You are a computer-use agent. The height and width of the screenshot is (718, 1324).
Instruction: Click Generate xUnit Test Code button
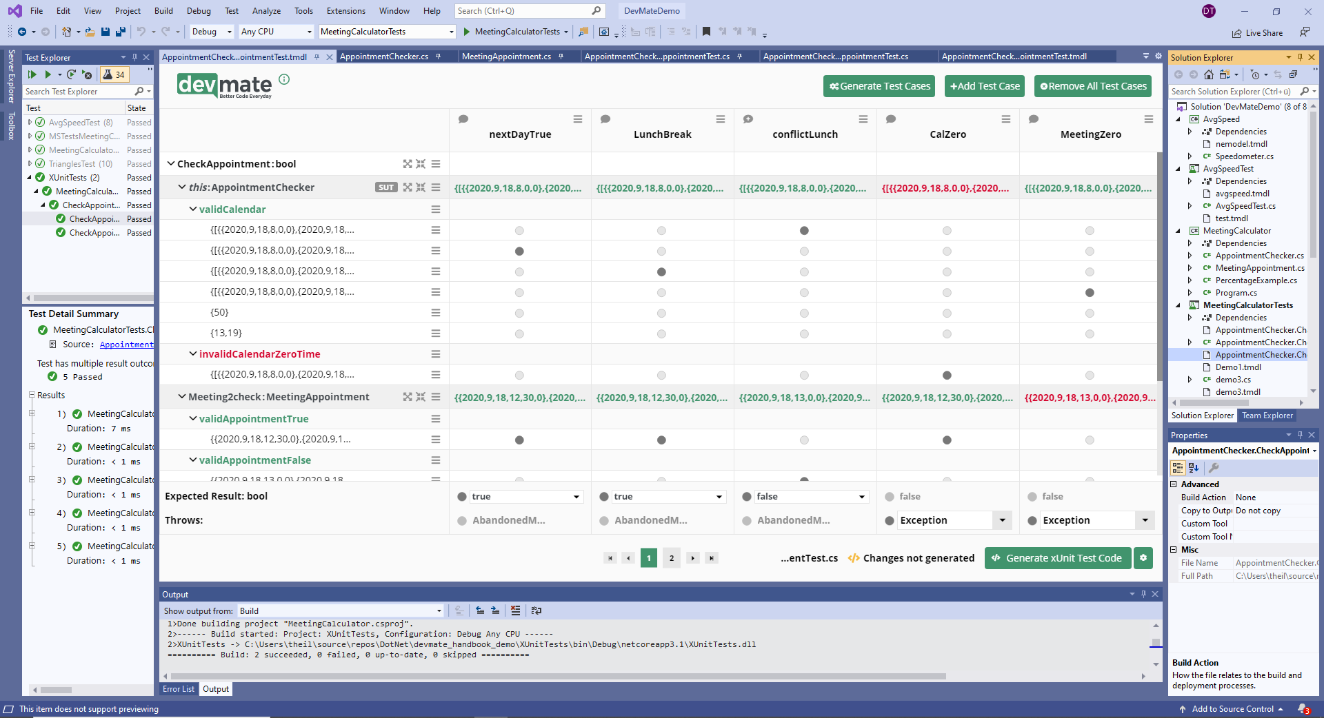pos(1058,558)
